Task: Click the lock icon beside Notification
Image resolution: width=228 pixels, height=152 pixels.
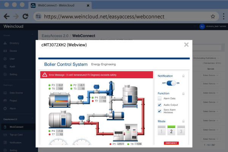Action: point(184,76)
